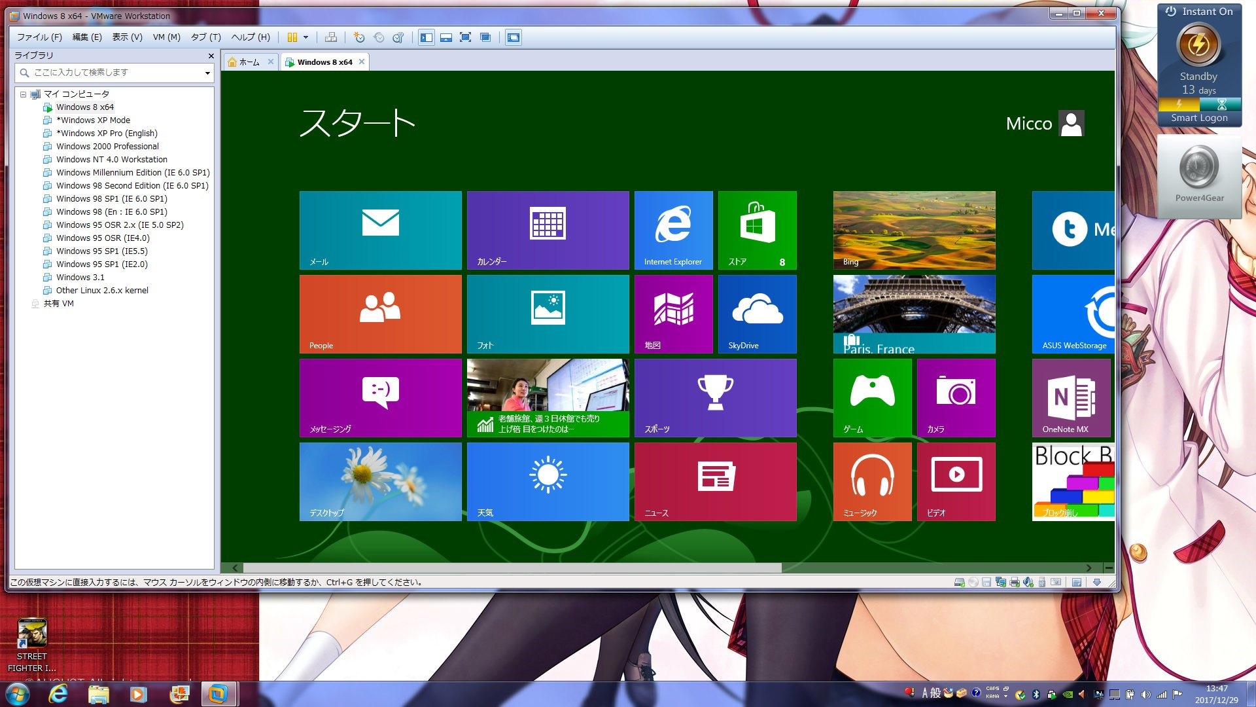
Task: Open the ストア tile
Action: coord(758,230)
